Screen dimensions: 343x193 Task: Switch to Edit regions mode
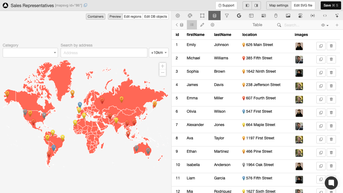132,17
